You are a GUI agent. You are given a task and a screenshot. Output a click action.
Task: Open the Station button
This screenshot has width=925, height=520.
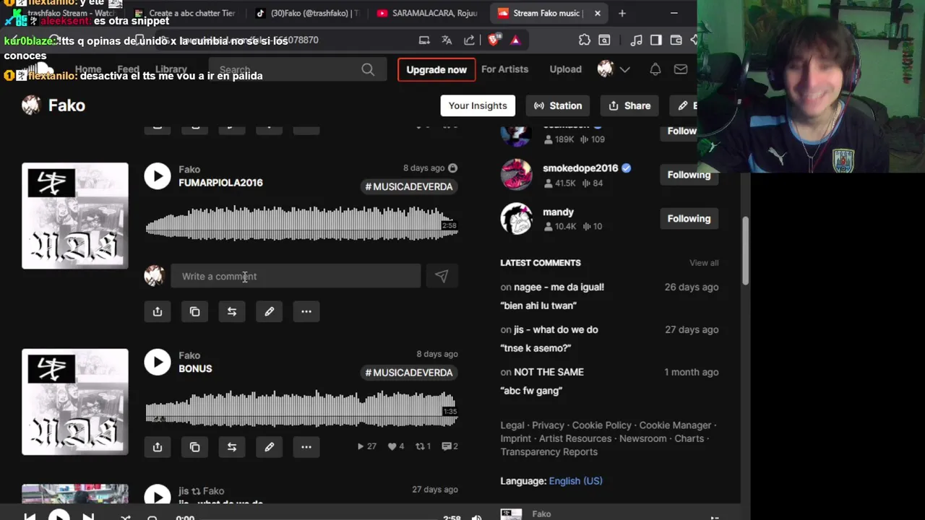(558, 105)
